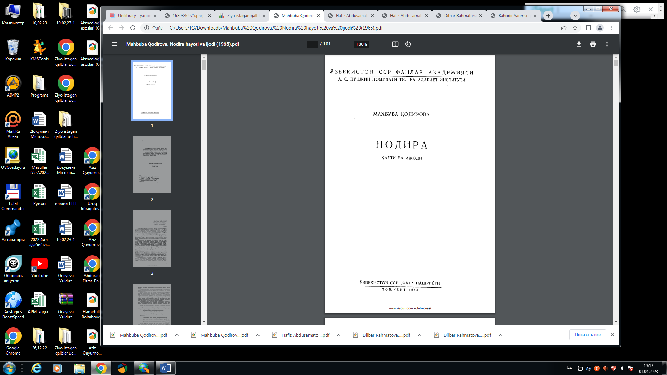This screenshot has width=667, height=375.
Task: Open the PDF viewer more options menu
Action: pos(607,44)
